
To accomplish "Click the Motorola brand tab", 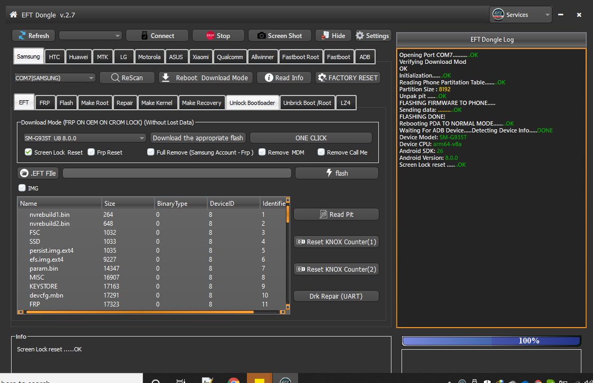I will click(149, 57).
